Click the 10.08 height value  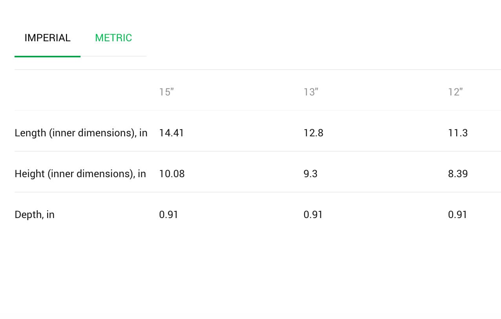click(172, 174)
